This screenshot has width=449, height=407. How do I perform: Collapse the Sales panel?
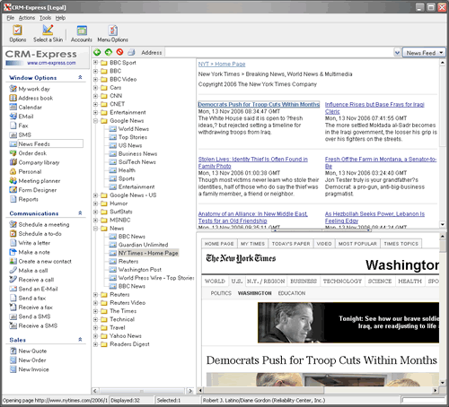[x=80, y=340]
